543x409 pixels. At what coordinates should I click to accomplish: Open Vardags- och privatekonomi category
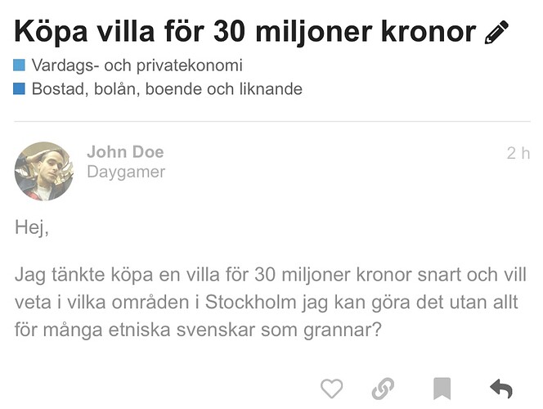(137, 65)
